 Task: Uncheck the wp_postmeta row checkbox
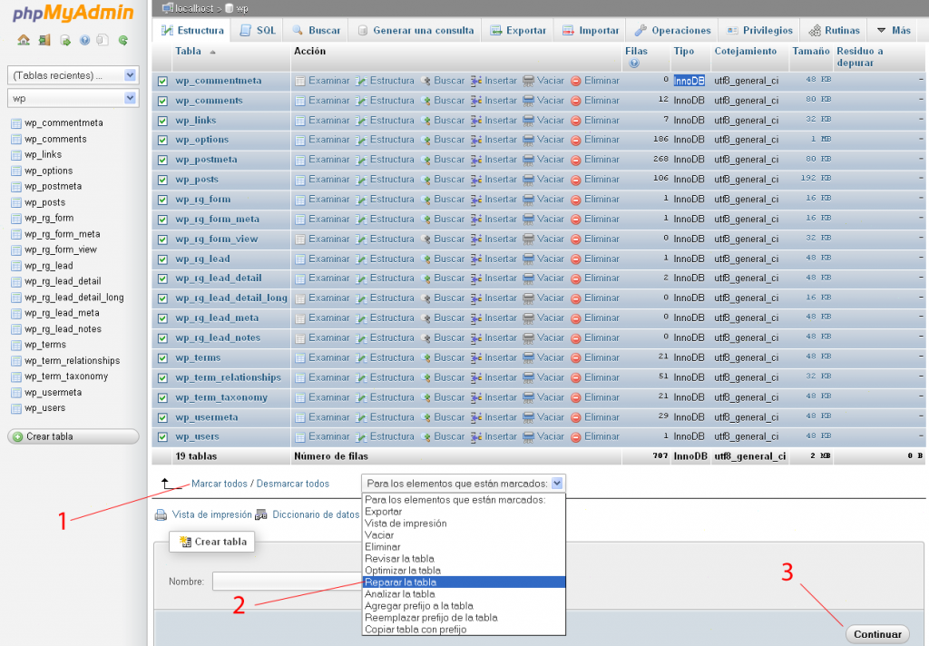162,160
